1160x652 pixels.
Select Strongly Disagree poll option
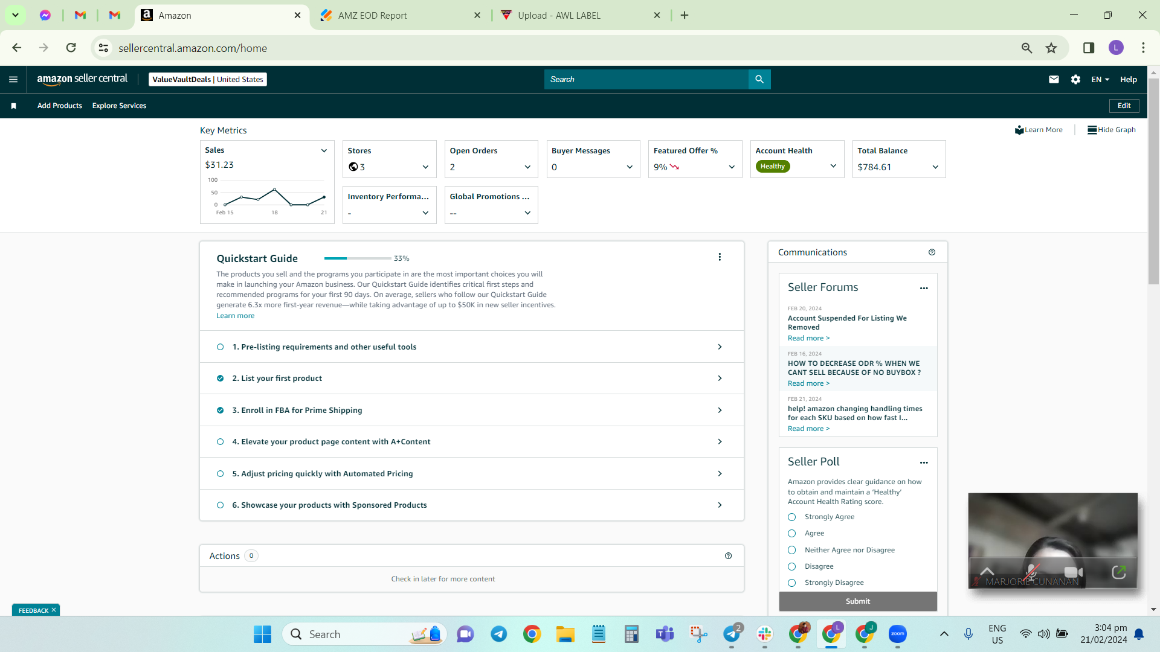tap(791, 583)
